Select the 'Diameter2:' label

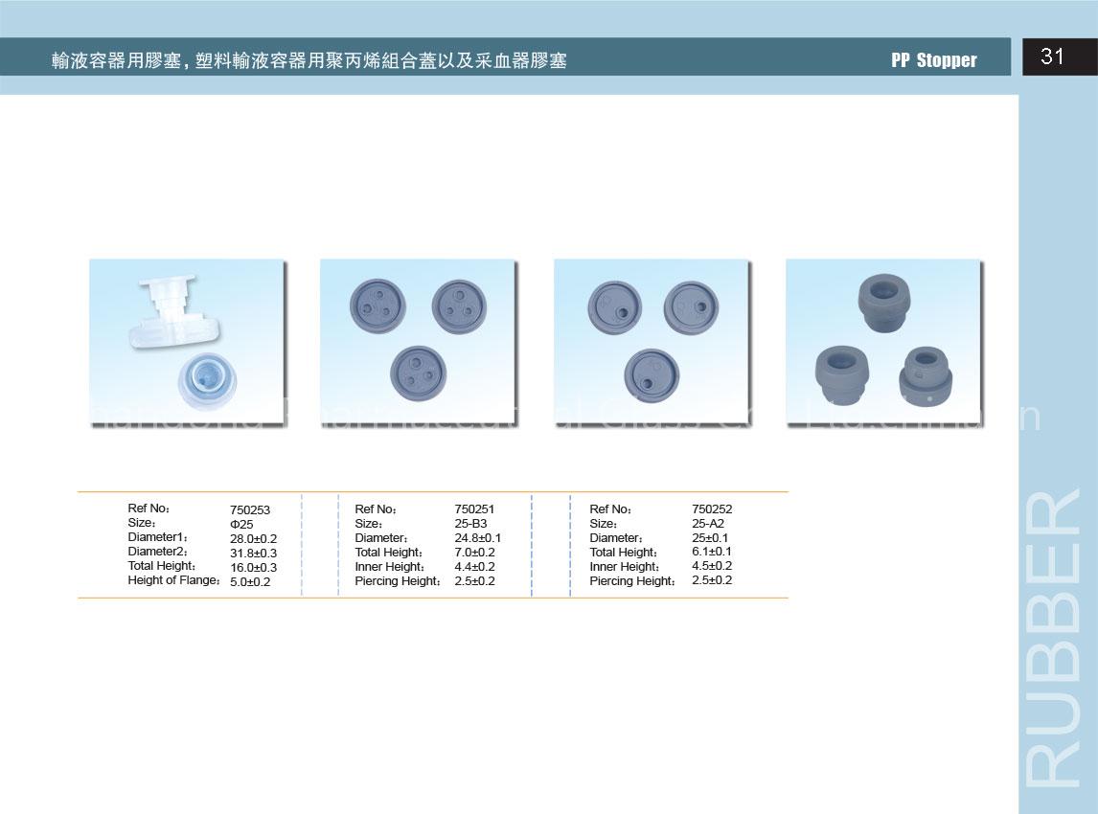(157, 552)
